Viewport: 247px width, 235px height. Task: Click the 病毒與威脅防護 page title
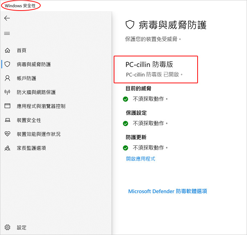173,25
